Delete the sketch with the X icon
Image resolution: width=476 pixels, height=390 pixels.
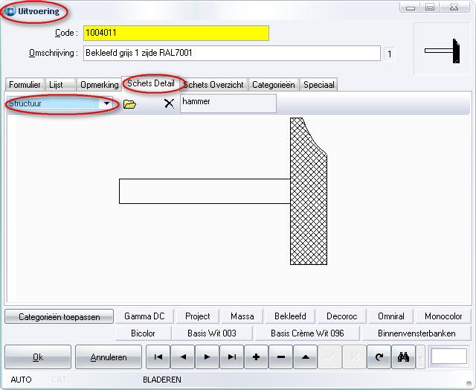click(169, 103)
